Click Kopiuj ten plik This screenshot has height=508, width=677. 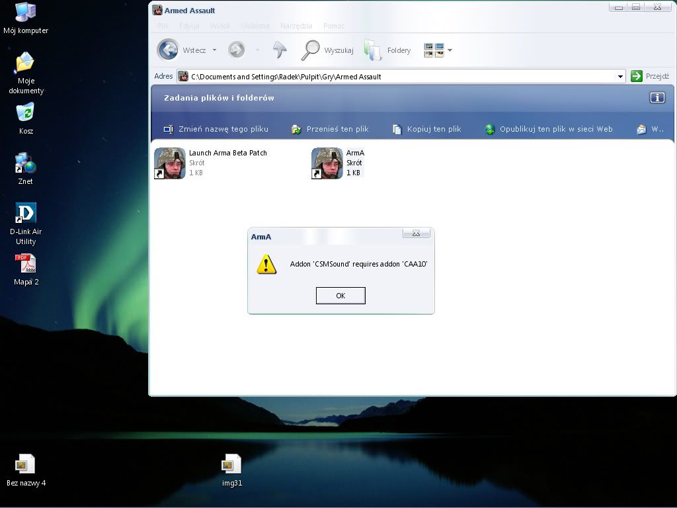426,129
